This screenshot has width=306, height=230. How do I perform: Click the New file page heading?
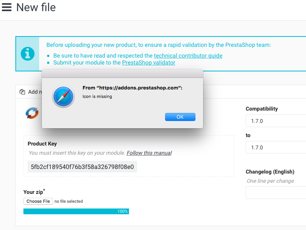tap(36, 7)
